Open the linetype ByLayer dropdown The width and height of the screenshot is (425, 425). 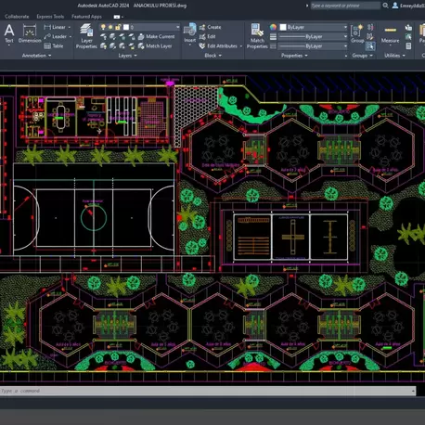tap(345, 46)
